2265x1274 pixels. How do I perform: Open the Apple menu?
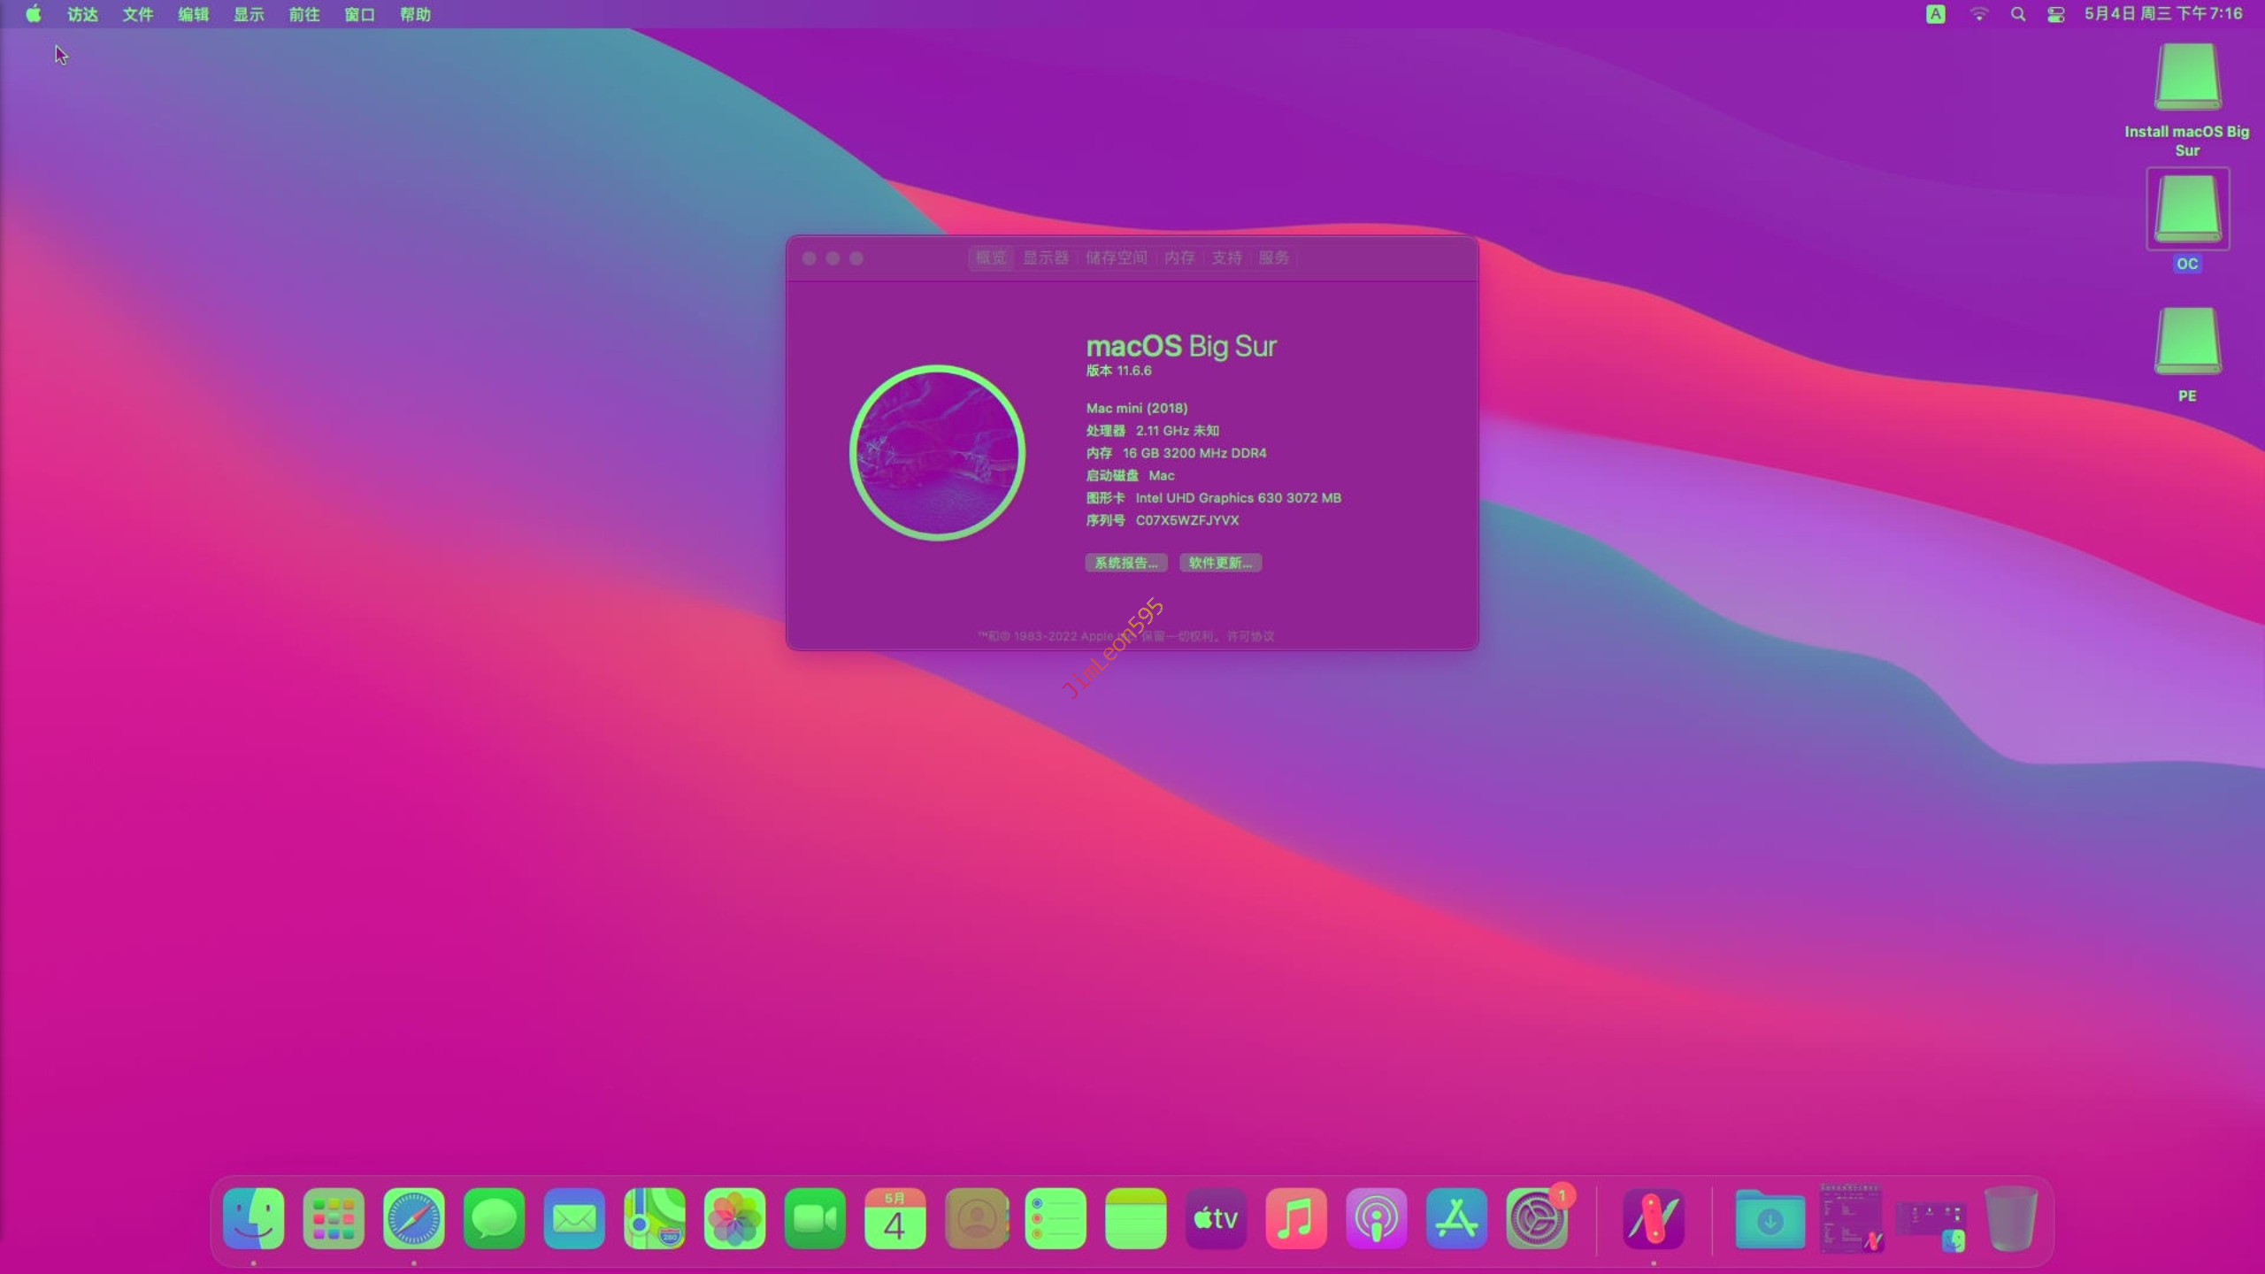tap(34, 14)
